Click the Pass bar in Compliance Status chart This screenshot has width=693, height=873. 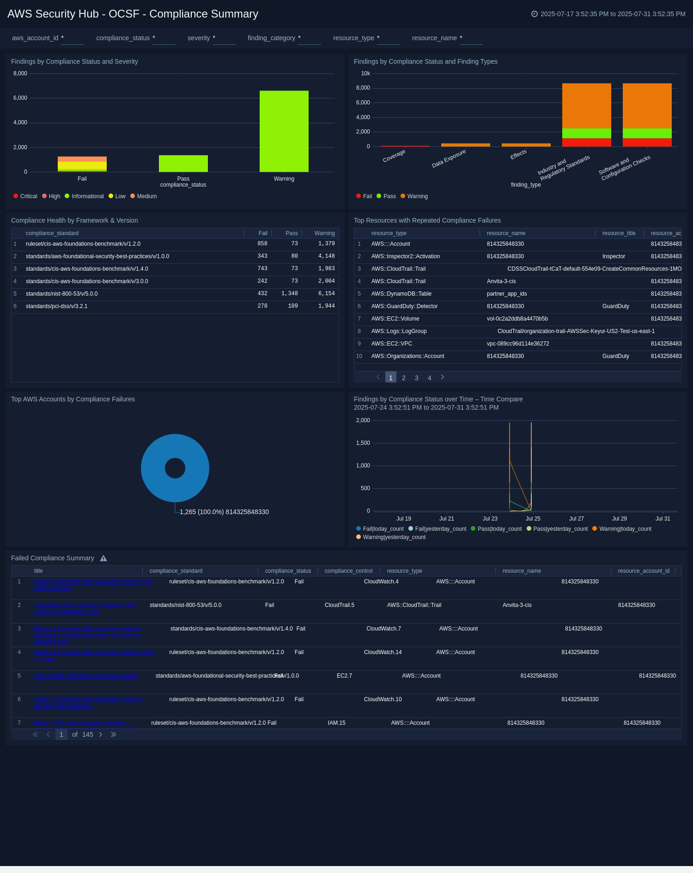183,164
